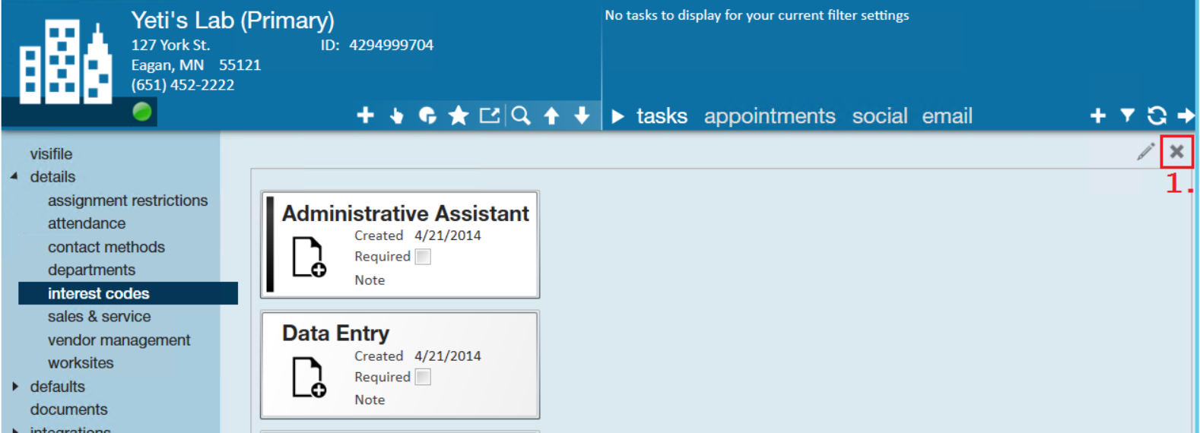Click the filter funnel icon in tasks panel
1200x433 pixels.
pos(1128,115)
